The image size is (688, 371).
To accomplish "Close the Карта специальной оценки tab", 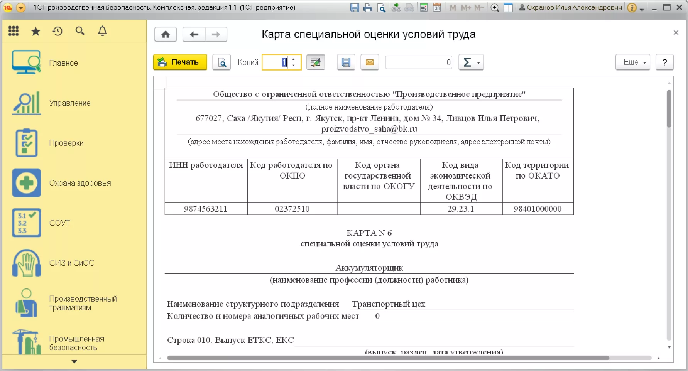I will point(676,33).
